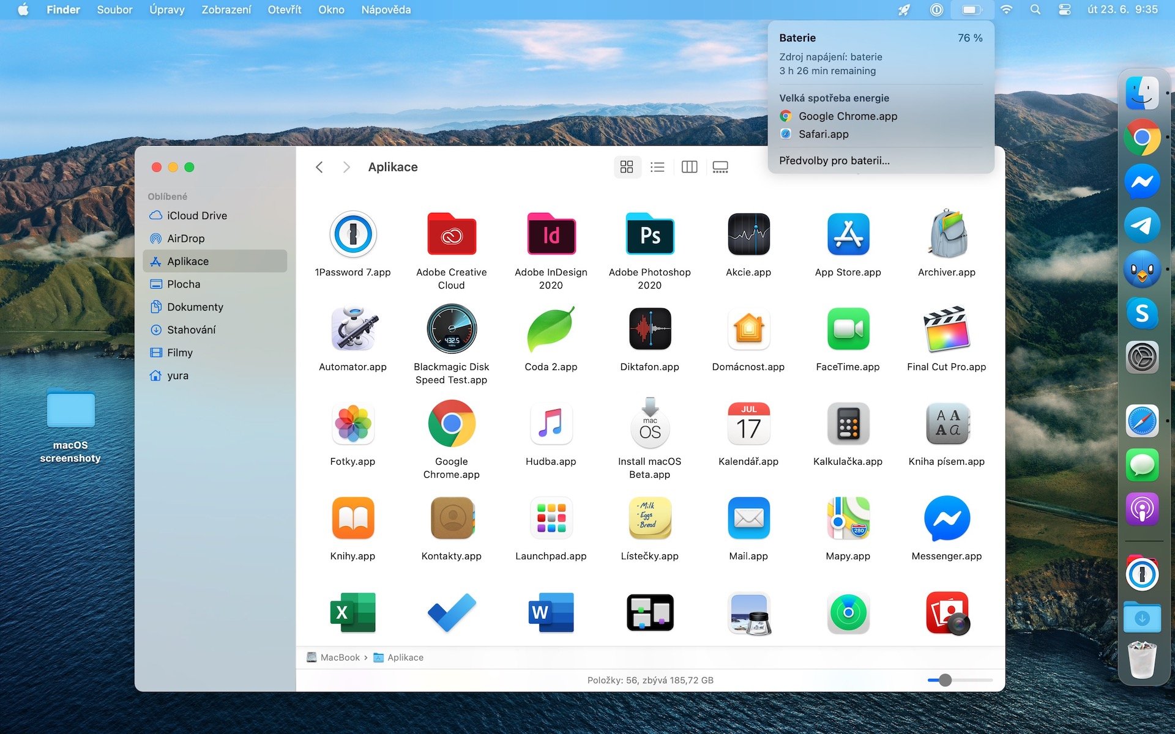Open the Úpravy menu
Image resolution: width=1175 pixels, height=734 pixels.
tap(167, 10)
